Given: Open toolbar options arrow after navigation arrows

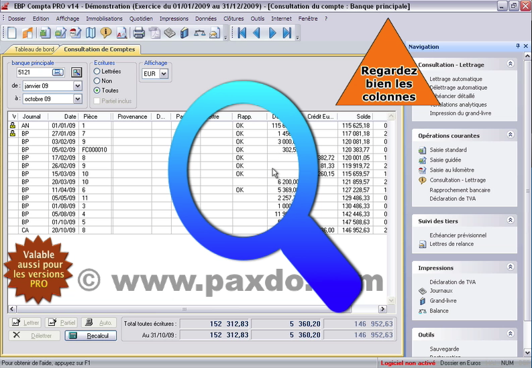Looking at the screenshot, I should 298,38.
